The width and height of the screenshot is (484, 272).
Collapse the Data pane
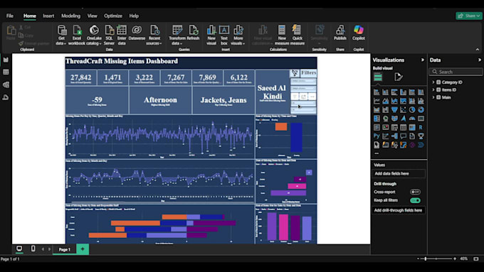tap(479, 60)
